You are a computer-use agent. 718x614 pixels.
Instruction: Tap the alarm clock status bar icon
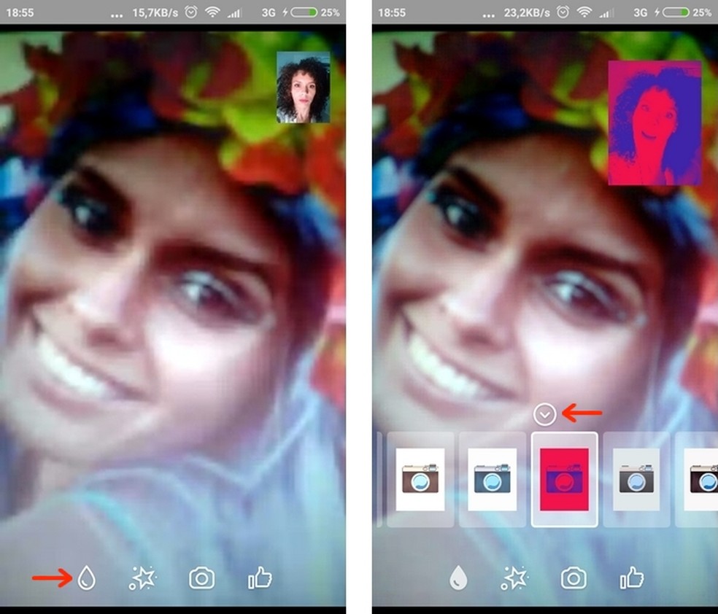(190, 10)
